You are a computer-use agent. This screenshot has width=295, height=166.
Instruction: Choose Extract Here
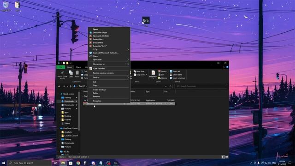[98, 43]
